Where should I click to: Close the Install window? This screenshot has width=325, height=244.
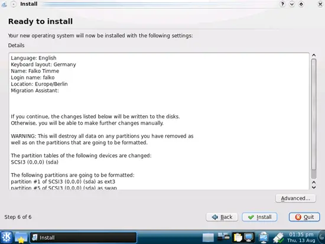tap(320, 4)
